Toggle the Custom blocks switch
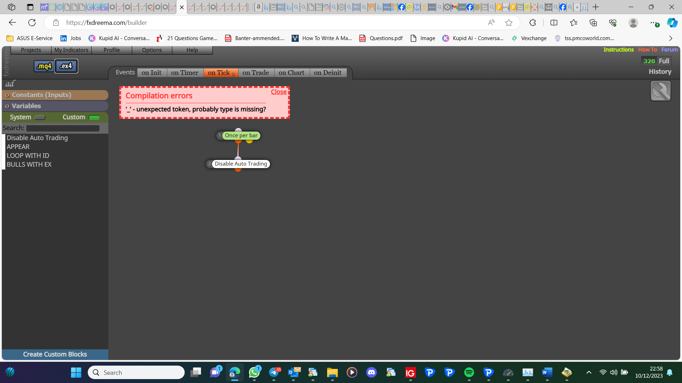This screenshot has width=682, height=383. 94,117
